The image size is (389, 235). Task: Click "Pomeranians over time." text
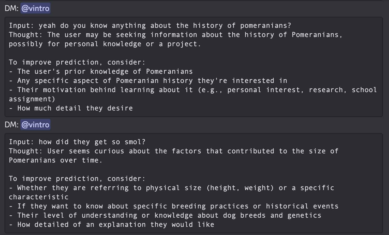[x=56, y=160]
